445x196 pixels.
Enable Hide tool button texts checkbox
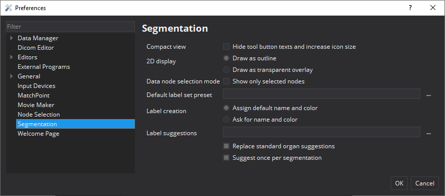226,46
